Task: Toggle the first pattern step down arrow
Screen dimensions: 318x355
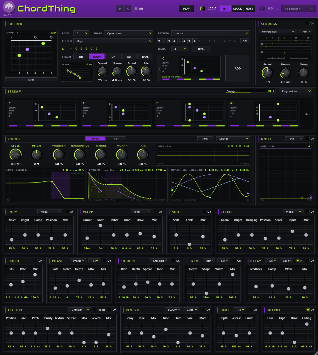Action: point(159,41)
